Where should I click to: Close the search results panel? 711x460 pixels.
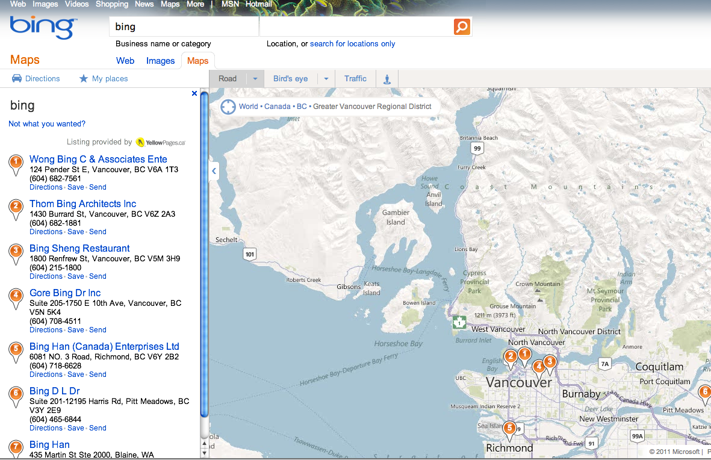(194, 93)
